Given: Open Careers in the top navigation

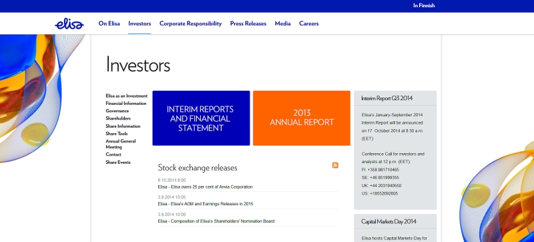Looking at the screenshot, I should [309, 23].
